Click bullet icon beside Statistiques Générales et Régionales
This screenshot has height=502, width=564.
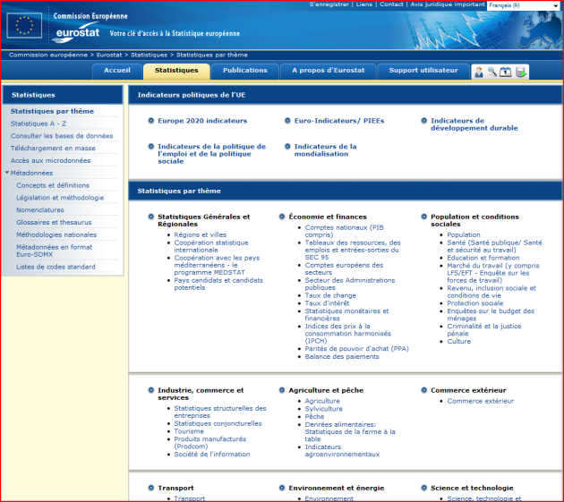coord(151,217)
